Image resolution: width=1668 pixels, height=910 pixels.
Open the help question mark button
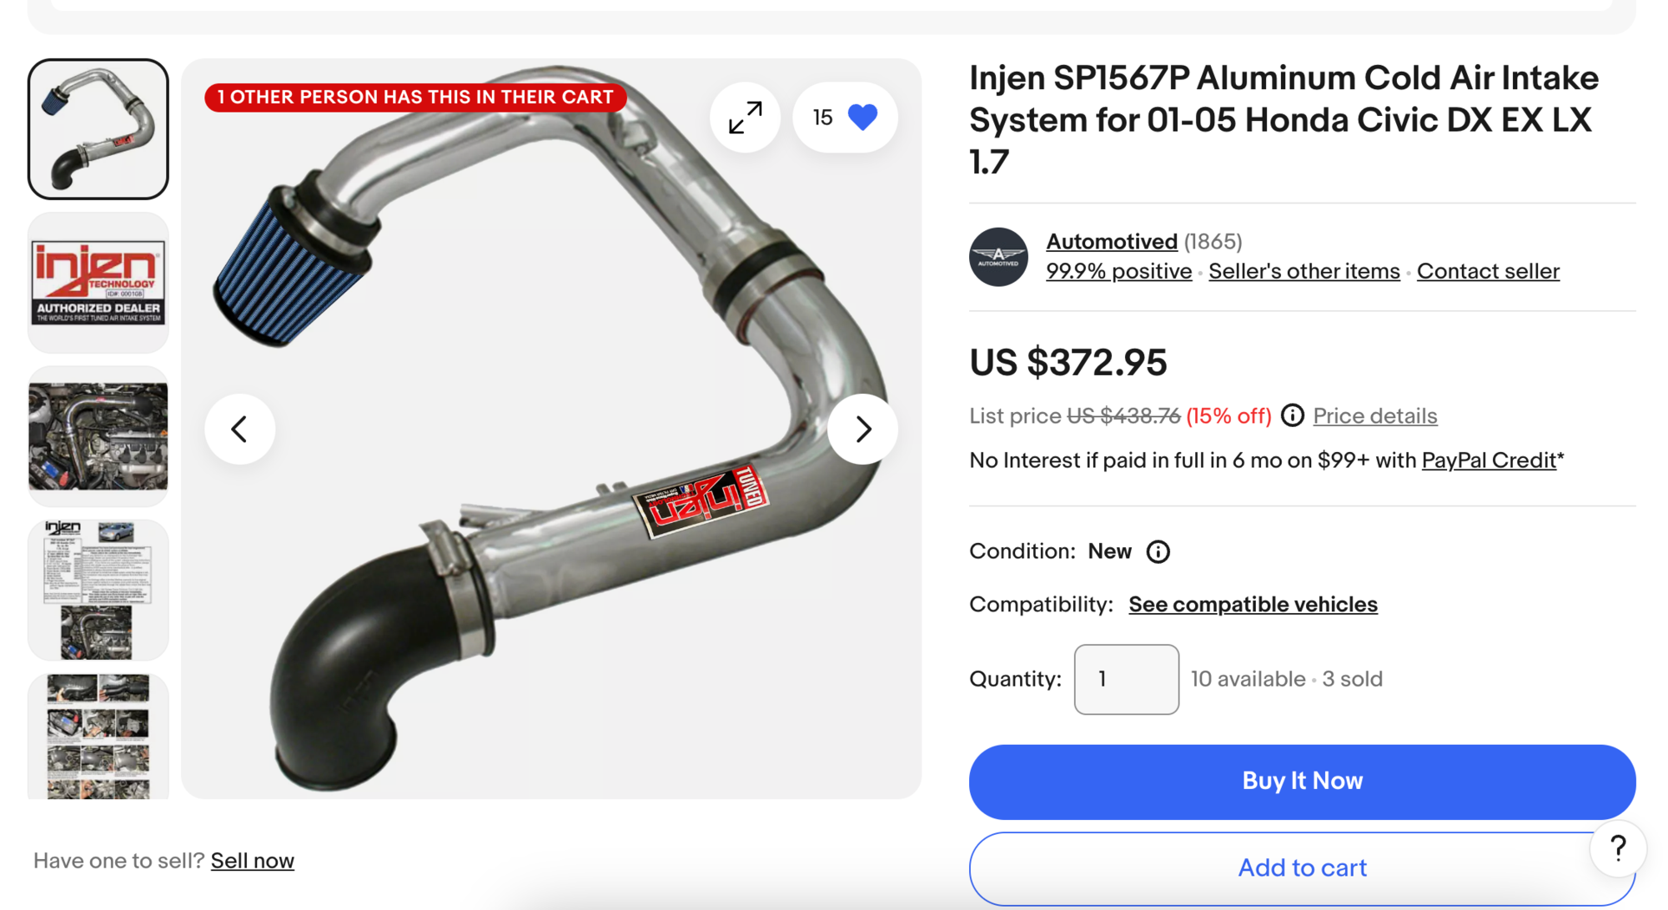click(x=1618, y=848)
